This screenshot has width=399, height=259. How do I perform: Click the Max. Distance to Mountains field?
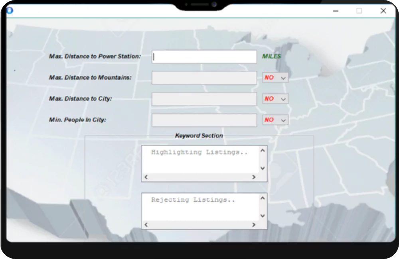tap(204, 78)
